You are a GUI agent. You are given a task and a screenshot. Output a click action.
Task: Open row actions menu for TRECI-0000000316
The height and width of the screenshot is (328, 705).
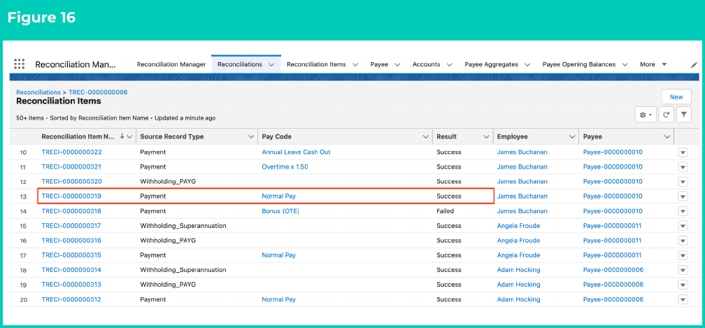[x=683, y=241]
